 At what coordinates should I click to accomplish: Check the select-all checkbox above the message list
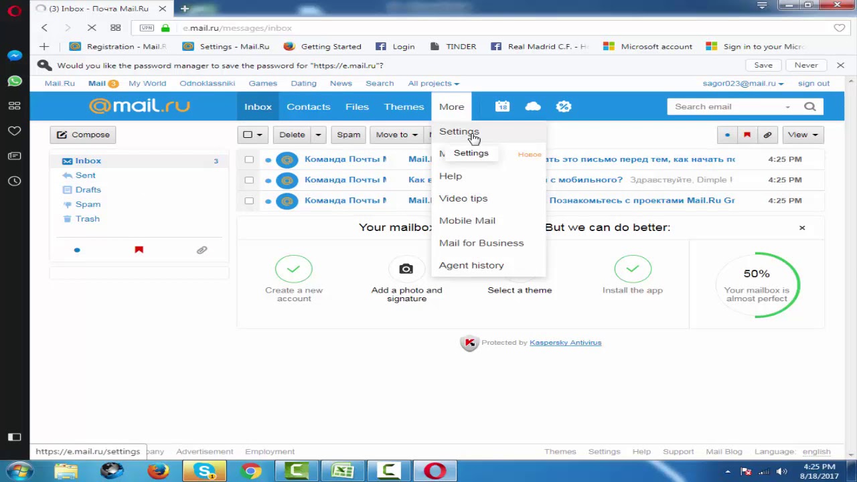[x=248, y=135]
